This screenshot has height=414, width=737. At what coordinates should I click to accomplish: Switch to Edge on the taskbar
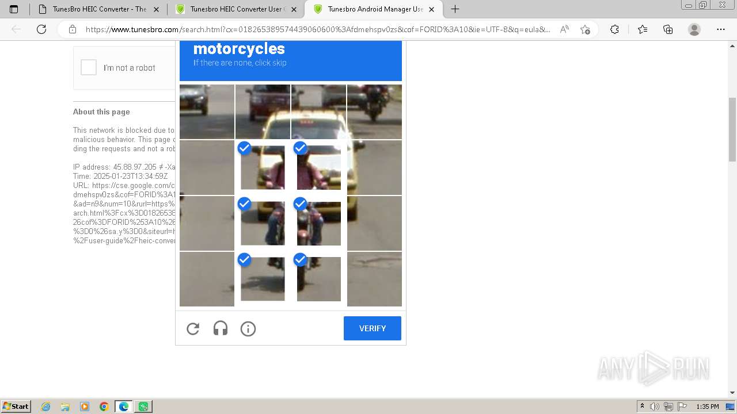[x=124, y=407]
